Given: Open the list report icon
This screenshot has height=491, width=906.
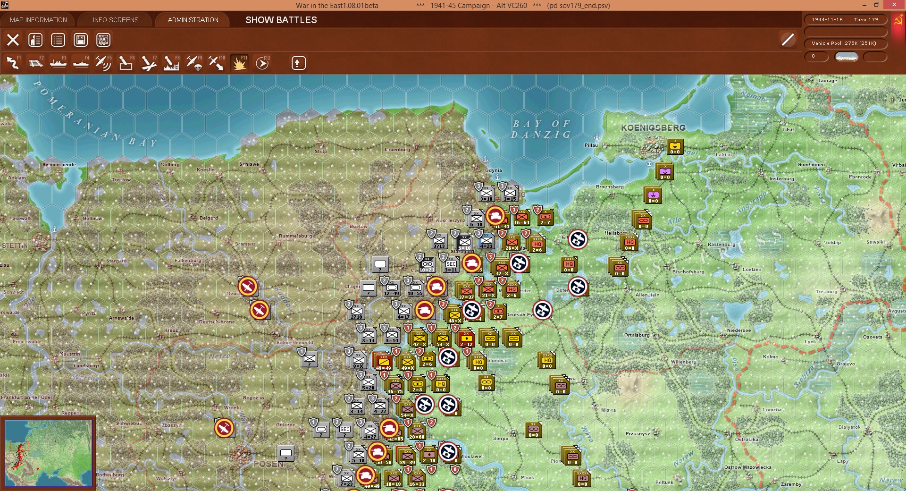Looking at the screenshot, I should pyautogui.click(x=58, y=40).
